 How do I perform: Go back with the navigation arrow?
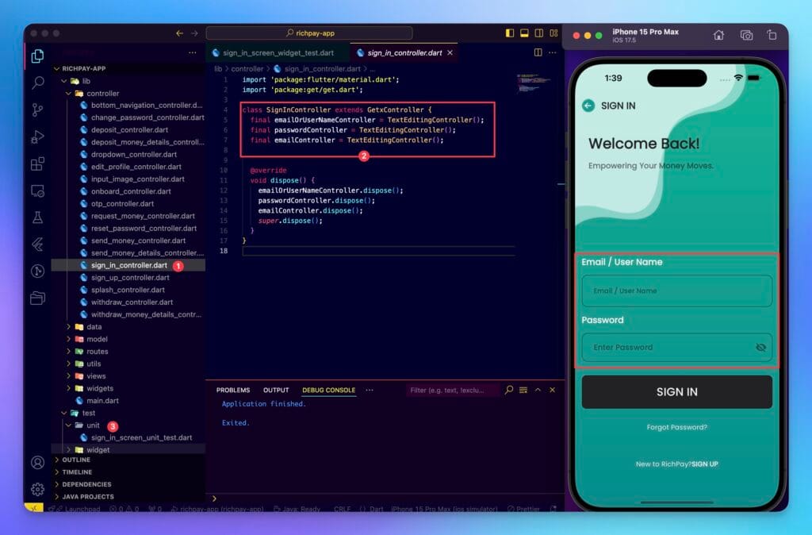179,33
